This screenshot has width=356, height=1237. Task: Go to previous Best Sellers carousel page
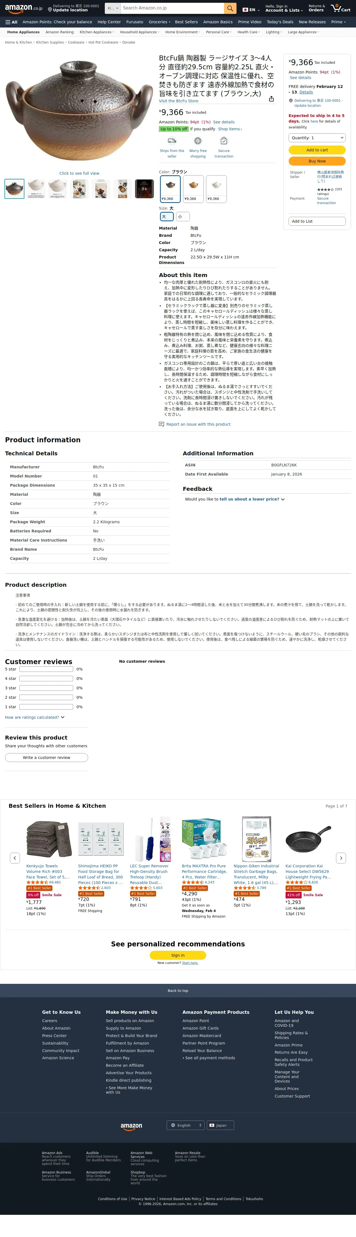point(15,858)
